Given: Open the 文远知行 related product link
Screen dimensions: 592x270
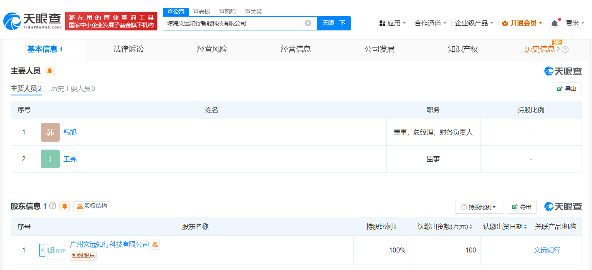Looking at the screenshot, I should point(547,250).
